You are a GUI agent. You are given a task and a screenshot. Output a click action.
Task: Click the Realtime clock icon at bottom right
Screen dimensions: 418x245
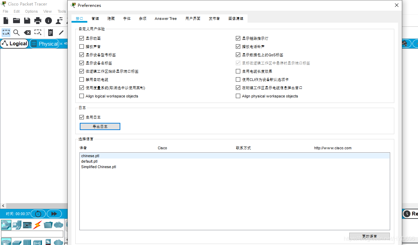[407, 214]
